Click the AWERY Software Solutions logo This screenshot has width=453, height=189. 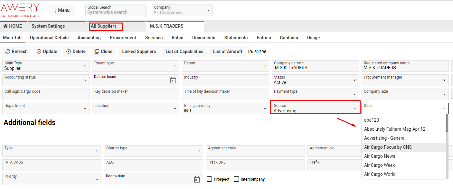point(20,10)
